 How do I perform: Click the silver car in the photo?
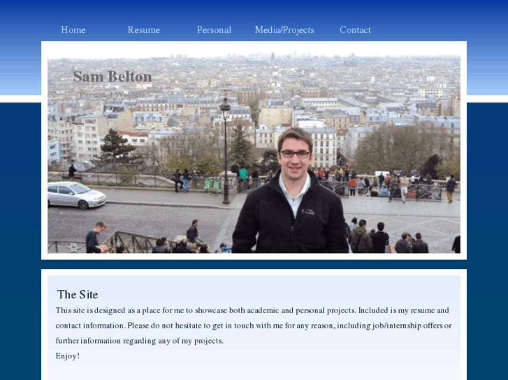[76, 195]
